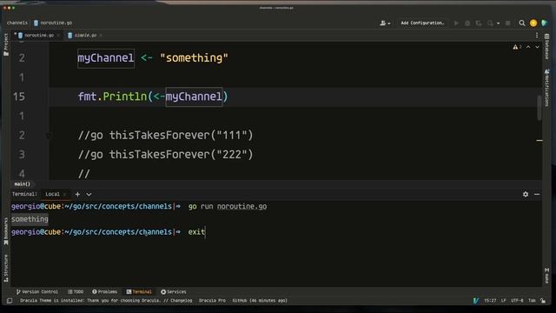Click the yellow warning stripe marker on scrollbar
The image size is (556, 313).
(x=539, y=141)
